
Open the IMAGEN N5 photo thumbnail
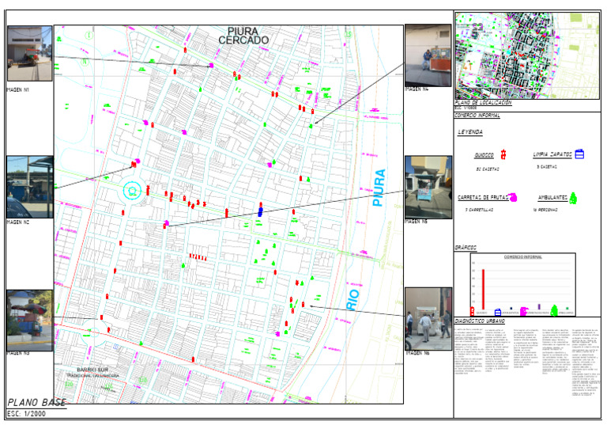[428, 188]
